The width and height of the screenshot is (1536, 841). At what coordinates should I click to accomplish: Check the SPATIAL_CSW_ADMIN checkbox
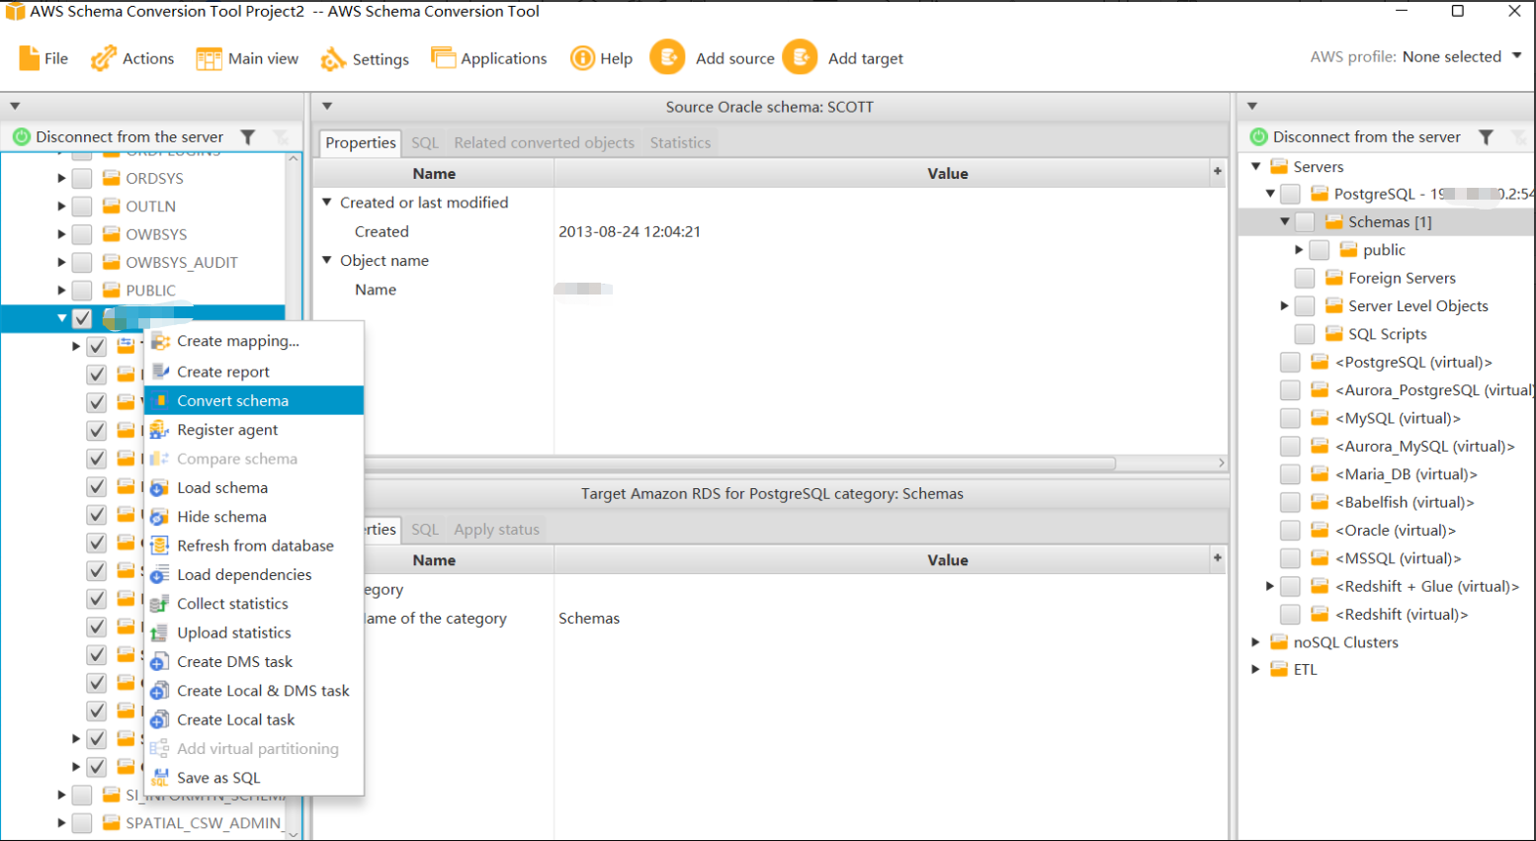click(x=82, y=822)
